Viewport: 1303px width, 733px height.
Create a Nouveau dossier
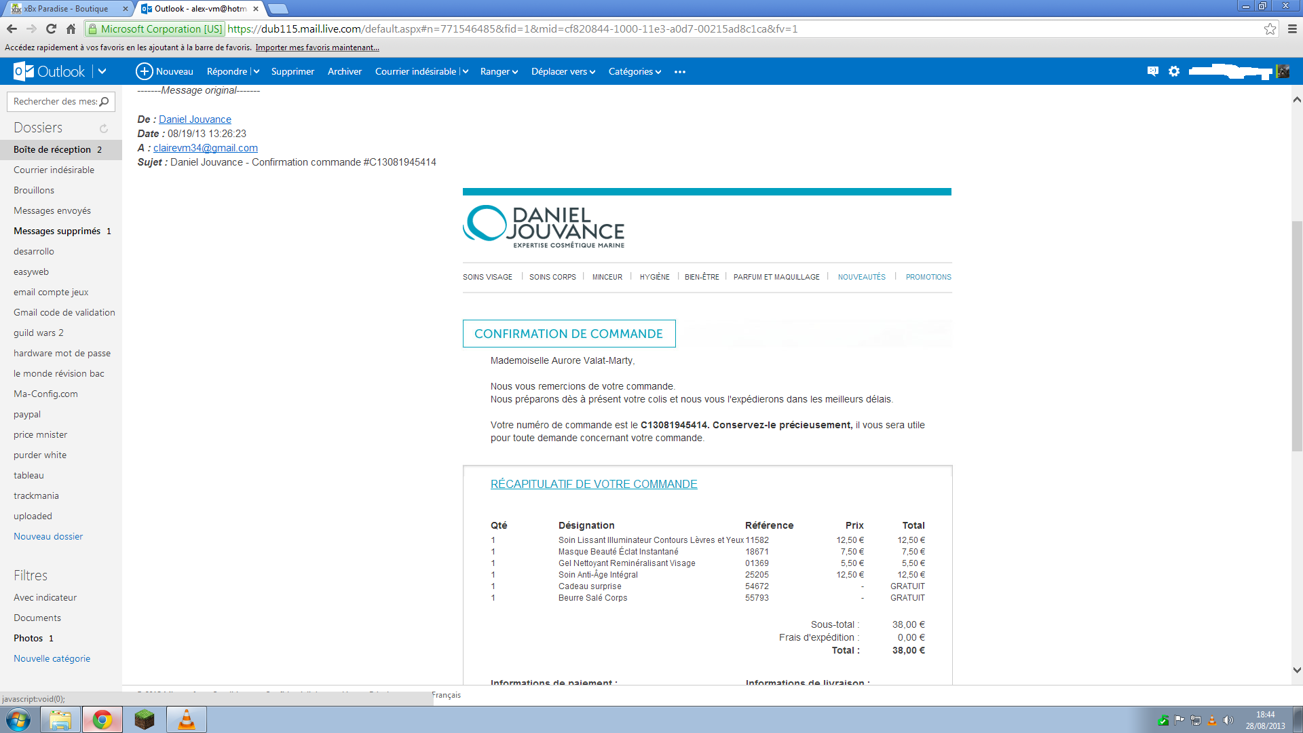(48, 536)
